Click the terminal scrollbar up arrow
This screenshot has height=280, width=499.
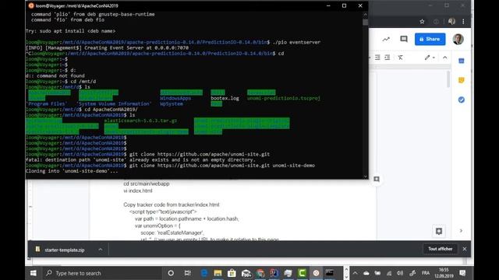[365, 14]
